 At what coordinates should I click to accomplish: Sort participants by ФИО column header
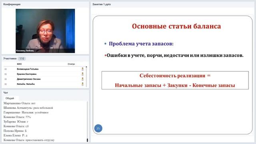19,64
